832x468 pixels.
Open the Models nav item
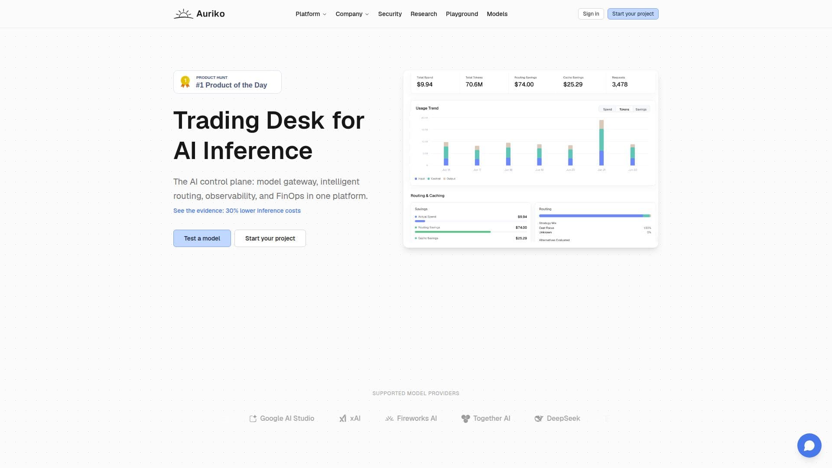click(497, 14)
